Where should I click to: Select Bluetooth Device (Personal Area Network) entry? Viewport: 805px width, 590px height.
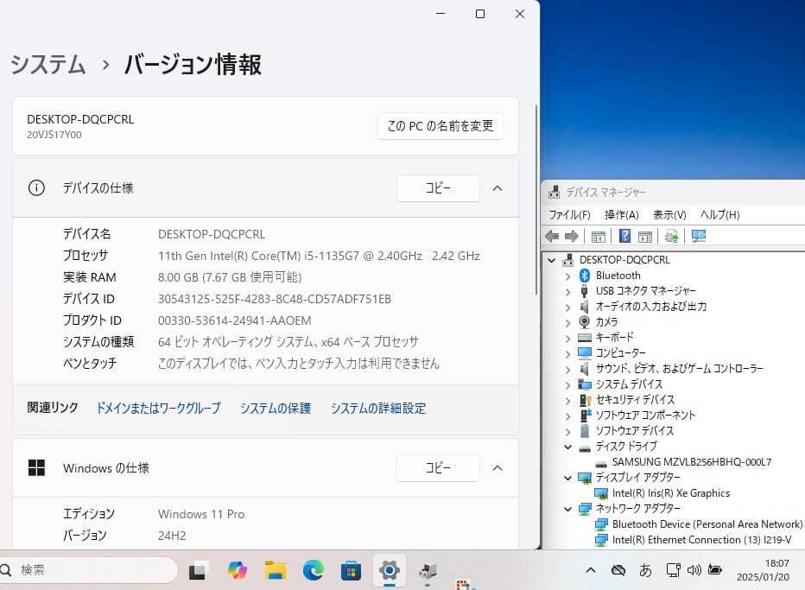coord(707,524)
